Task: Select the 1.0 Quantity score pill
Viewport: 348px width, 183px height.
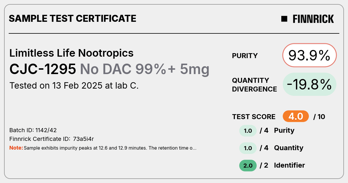Action: (248, 148)
